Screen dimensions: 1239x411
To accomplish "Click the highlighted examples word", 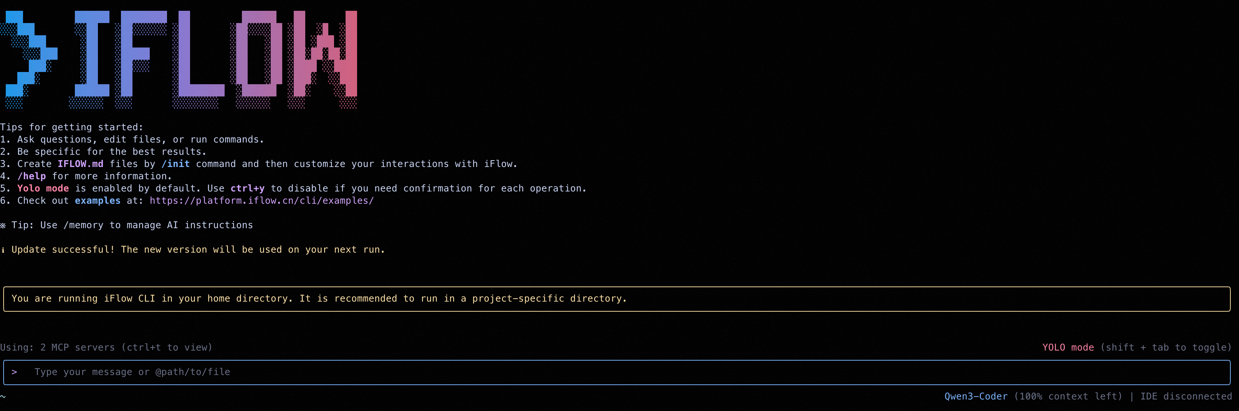I will pyautogui.click(x=98, y=201).
